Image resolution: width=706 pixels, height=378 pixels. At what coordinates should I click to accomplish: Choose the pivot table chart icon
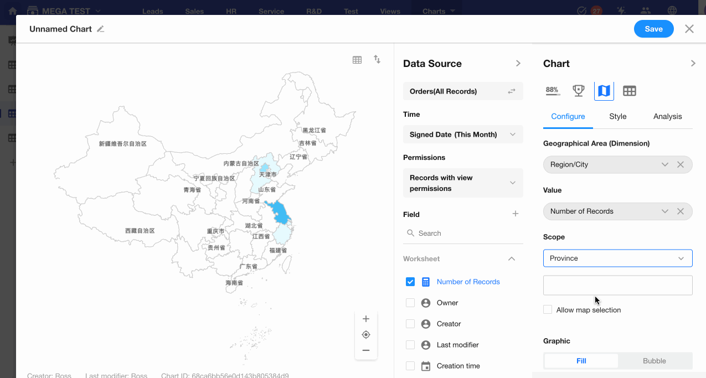629,91
